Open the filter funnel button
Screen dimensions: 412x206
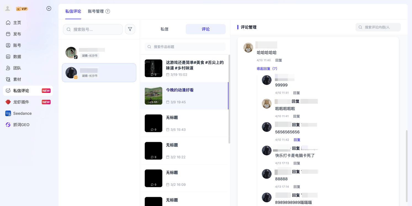(x=130, y=29)
